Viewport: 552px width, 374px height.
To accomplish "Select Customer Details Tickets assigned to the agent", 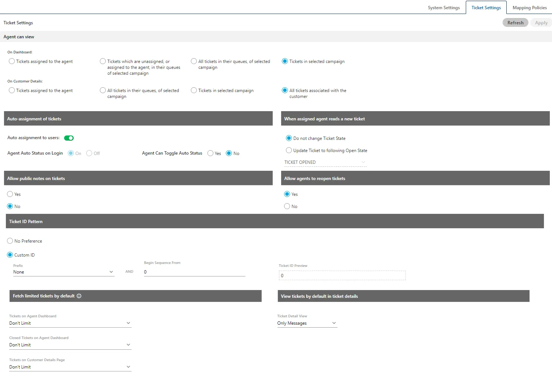I will coord(12,90).
